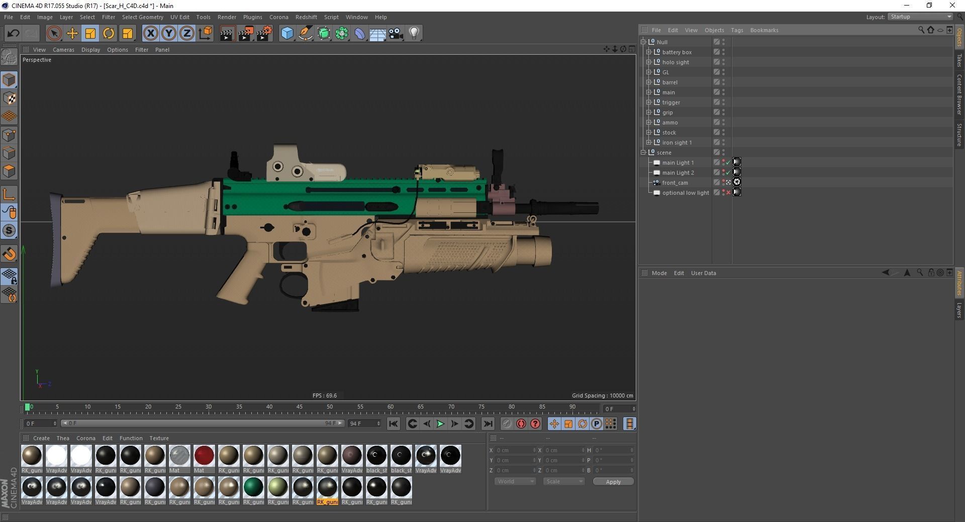Expand the trigger object

tap(648, 102)
